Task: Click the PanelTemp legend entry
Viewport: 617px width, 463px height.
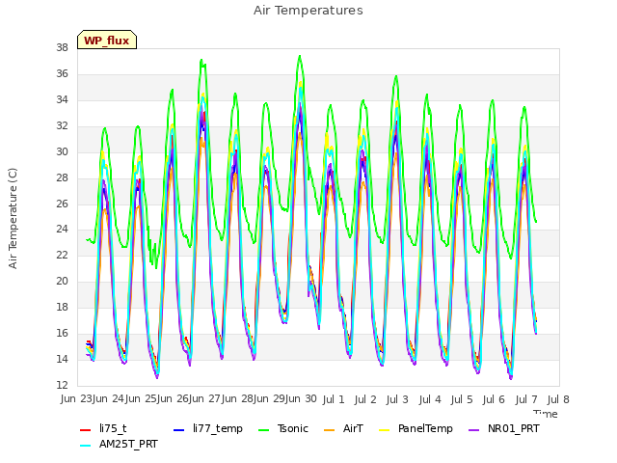Action: pyautogui.click(x=416, y=428)
